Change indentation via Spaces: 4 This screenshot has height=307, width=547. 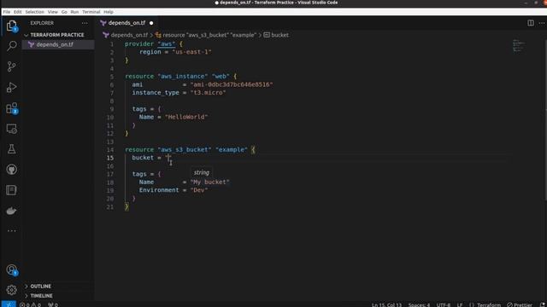click(419, 305)
